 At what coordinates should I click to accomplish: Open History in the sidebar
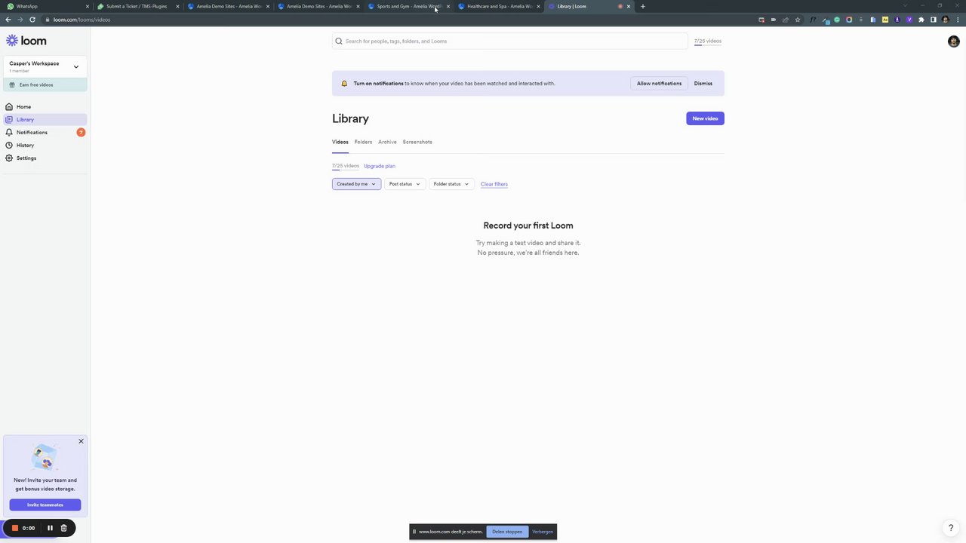45,145
